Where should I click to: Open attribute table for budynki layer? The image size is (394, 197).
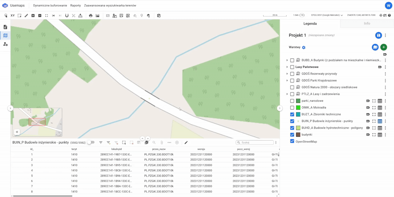click(380, 135)
